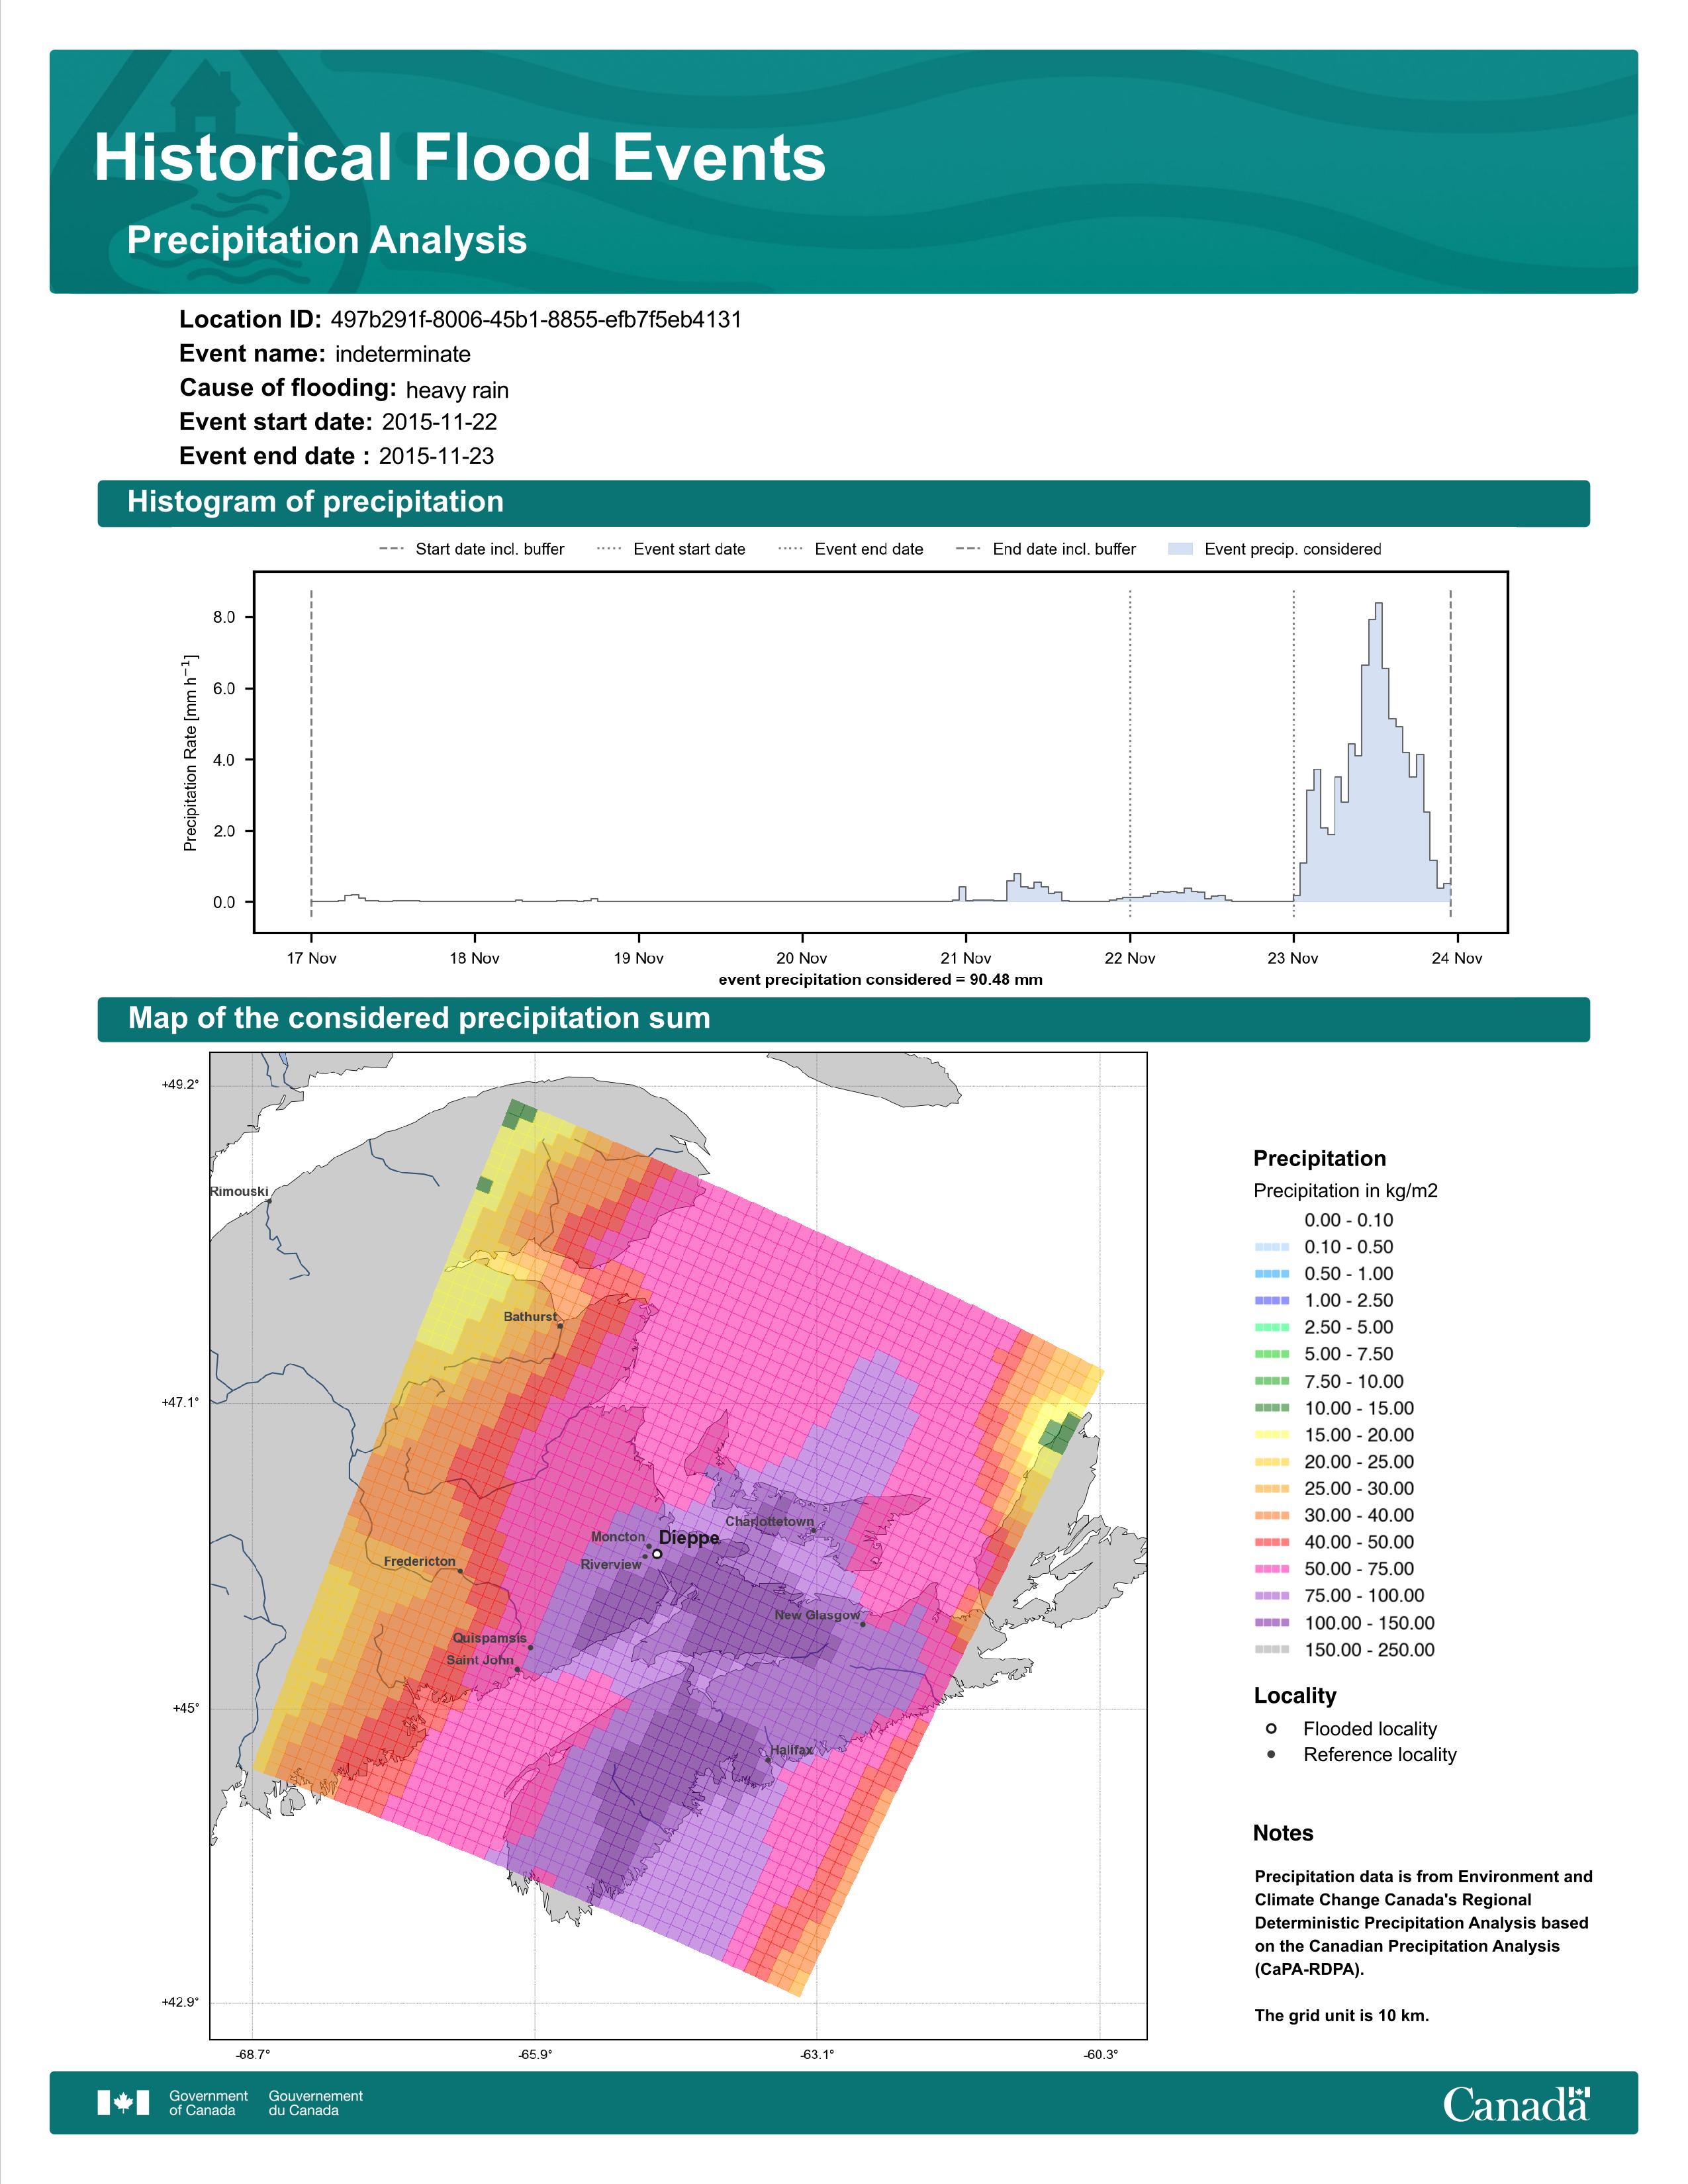Click the Precipitation Rate y-axis label
This screenshot has height=2184, width=1688.
tap(190, 753)
